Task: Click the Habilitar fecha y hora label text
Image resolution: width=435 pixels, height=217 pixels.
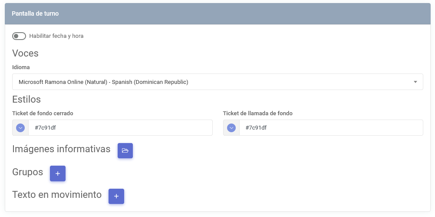Action: [56, 36]
